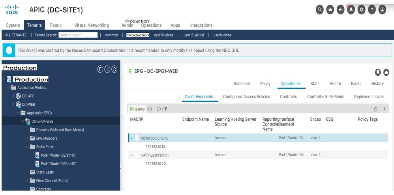Image resolution: width=394 pixels, height=195 pixels.
Task: Open the Controller End-Points sub-tab
Action: tap(326, 97)
